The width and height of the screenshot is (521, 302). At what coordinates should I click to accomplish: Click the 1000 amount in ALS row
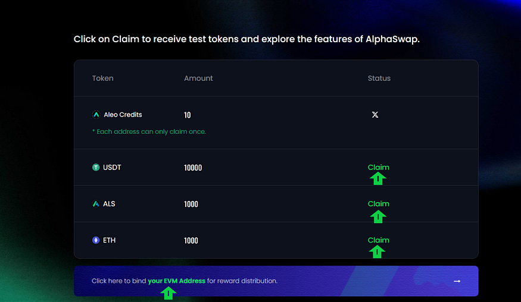pos(191,204)
